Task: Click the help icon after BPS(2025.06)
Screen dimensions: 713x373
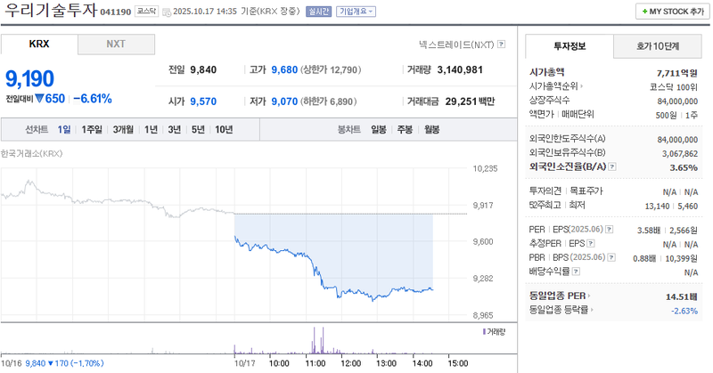Action: (x=611, y=257)
